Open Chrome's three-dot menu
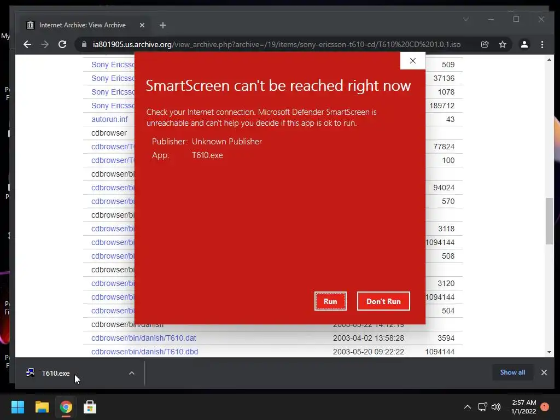560x420 pixels. click(x=542, y=44)
